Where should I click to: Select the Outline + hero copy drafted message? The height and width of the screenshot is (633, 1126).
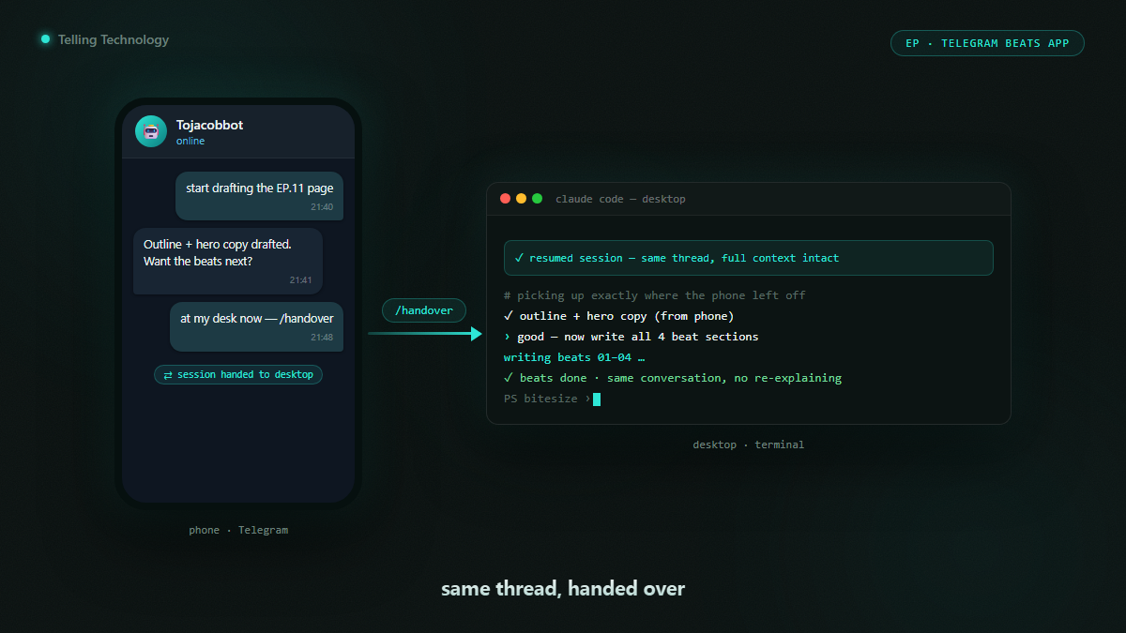click(x=228, y=261)
